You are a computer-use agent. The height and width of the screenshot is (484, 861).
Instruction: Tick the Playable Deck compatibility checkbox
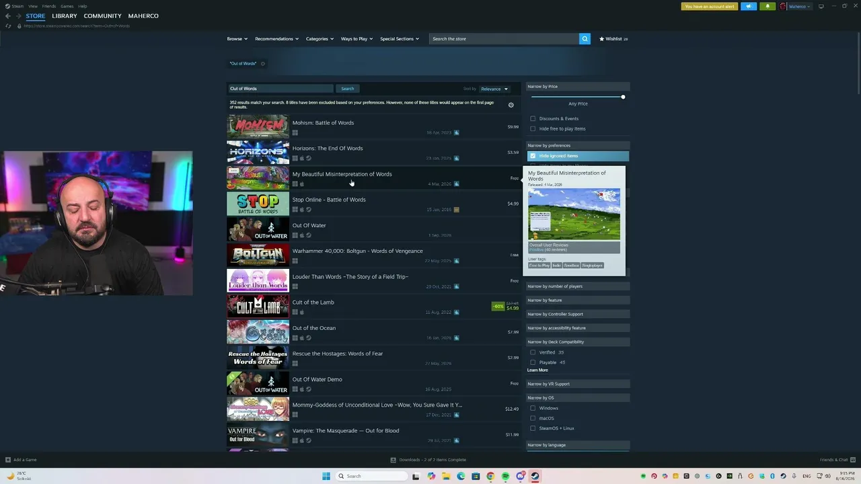tap(533, 362)
